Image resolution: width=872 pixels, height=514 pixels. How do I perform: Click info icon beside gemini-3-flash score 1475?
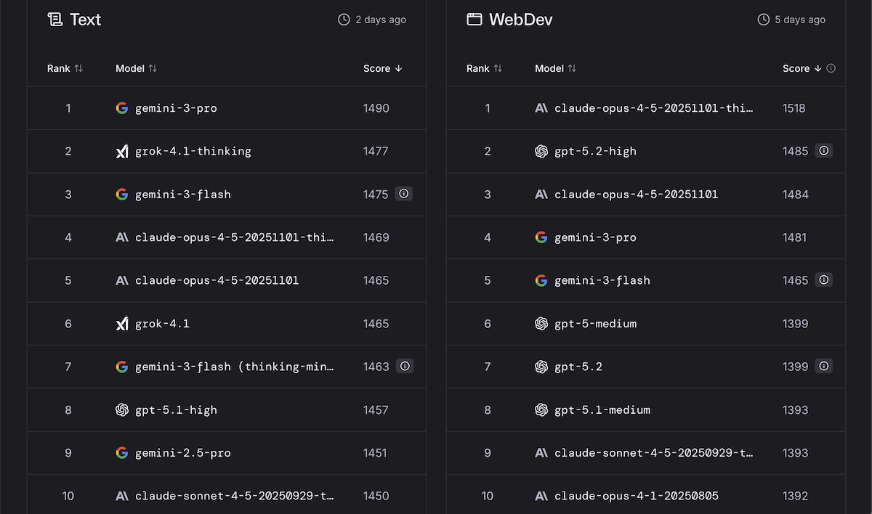pyautogui.click(x=404, y=194)
